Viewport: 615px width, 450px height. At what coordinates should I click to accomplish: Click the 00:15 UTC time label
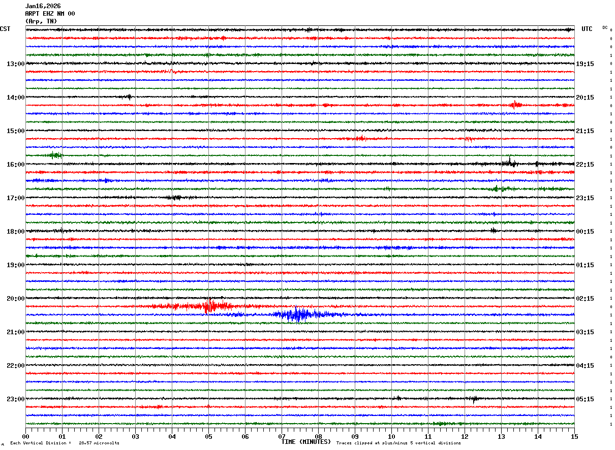(x=585, y=232)
